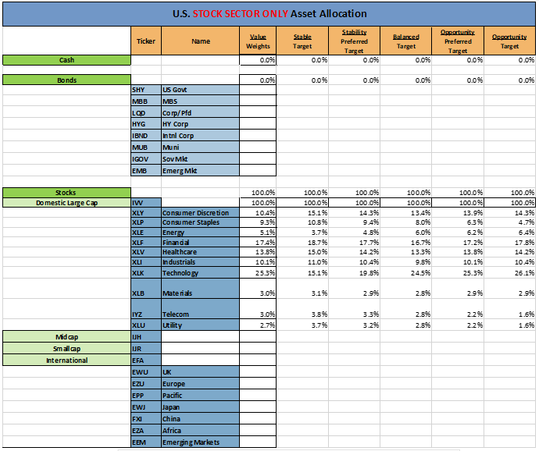Click the Stability Preferred Target header
Viewport: 539px width, 451px height.
pos(355,41)
